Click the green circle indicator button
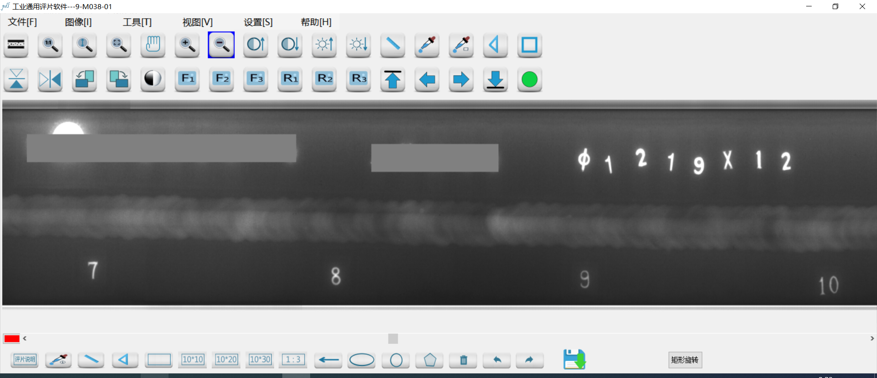 (529, 79)
